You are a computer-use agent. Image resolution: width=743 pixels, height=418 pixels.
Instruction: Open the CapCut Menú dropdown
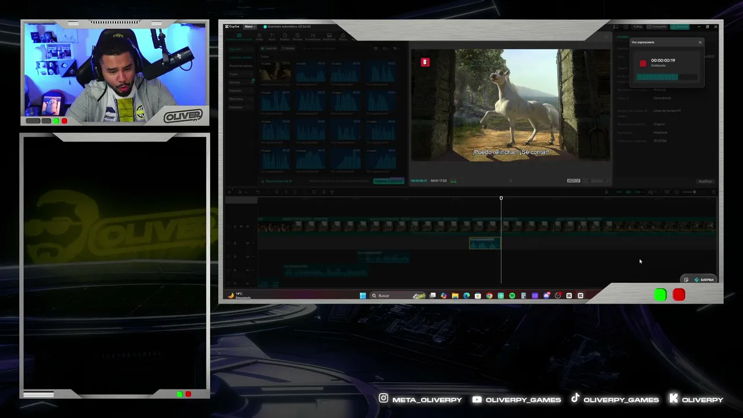point(249,27)
